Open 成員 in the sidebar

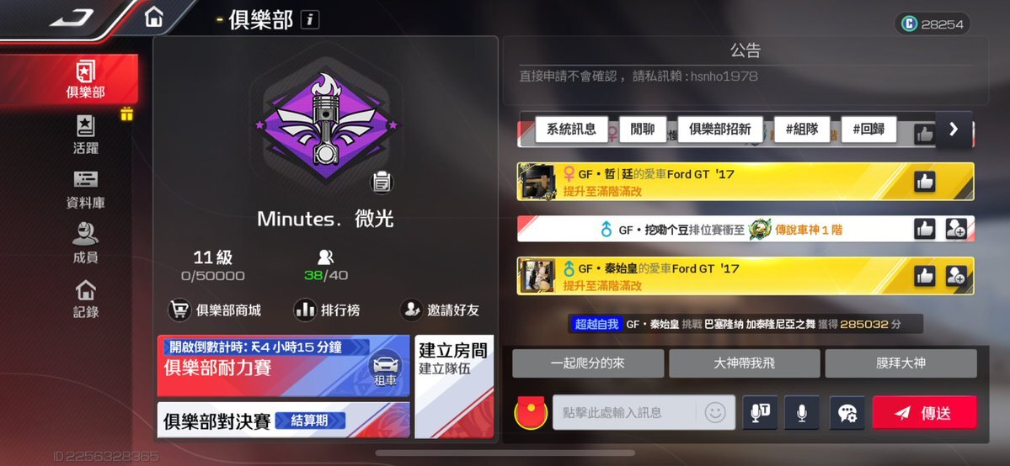[x=86, y=243]
